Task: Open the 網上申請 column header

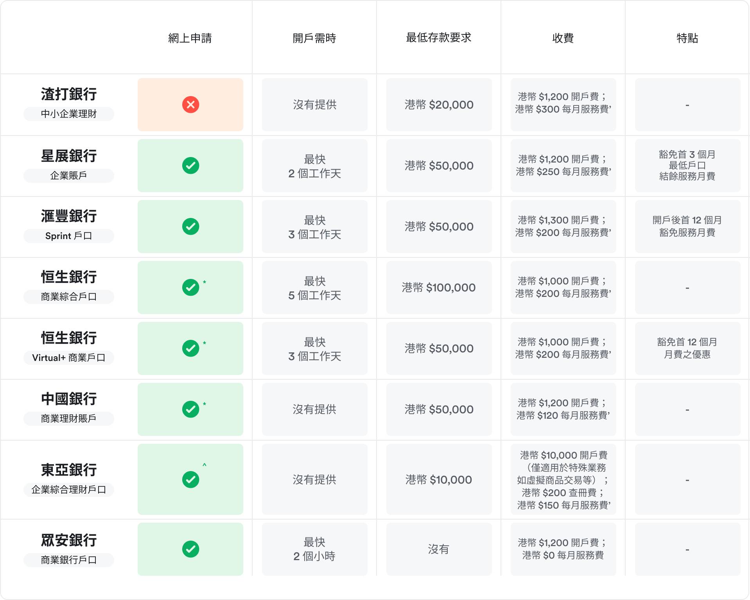Action: (x=190, y=38)
